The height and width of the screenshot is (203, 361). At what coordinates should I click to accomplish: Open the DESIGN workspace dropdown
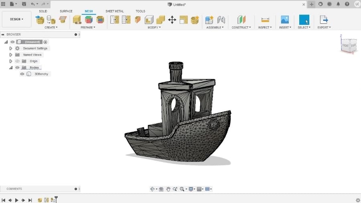tap(16, 19)
